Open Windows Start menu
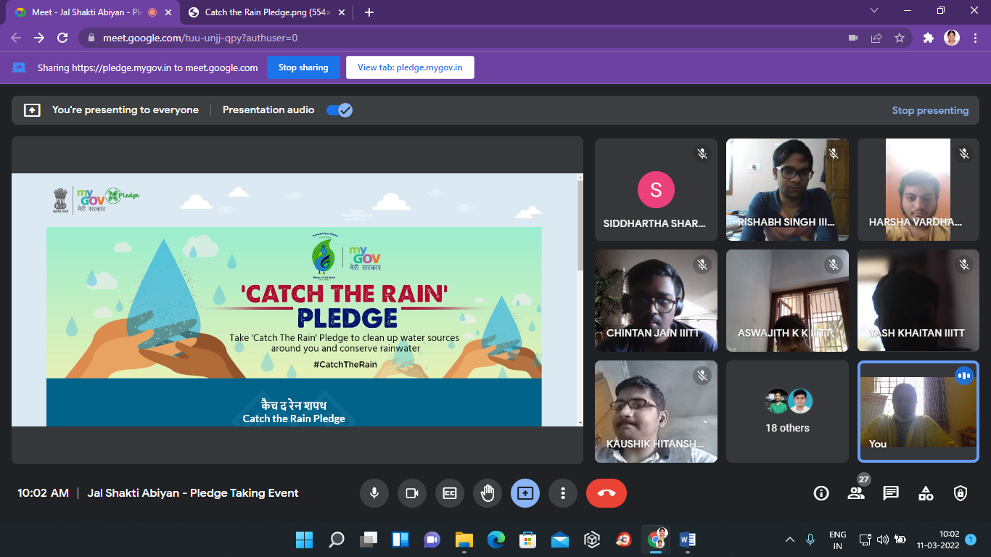 (305, 540)
